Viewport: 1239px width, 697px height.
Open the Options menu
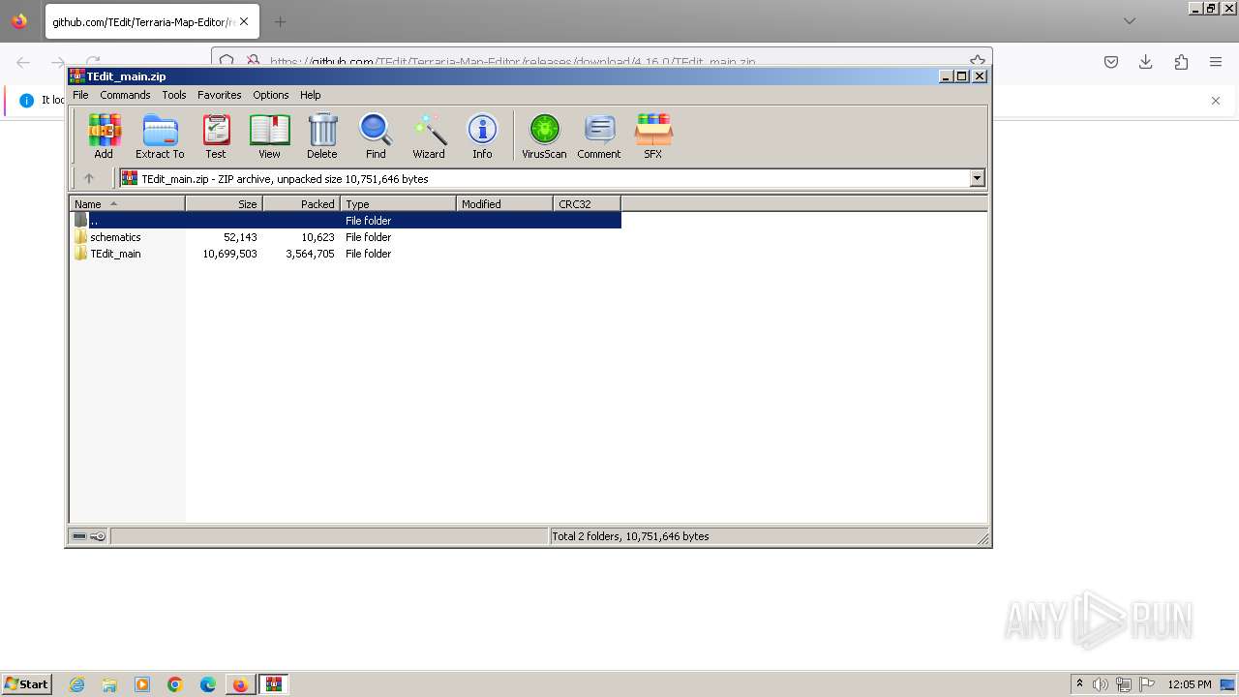point(271,95)
